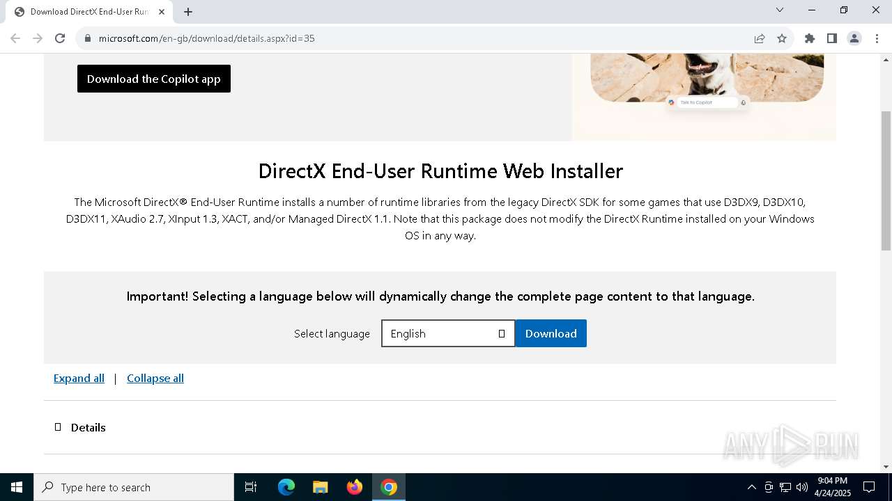Open the volume speaker icon

pos(802,487)
